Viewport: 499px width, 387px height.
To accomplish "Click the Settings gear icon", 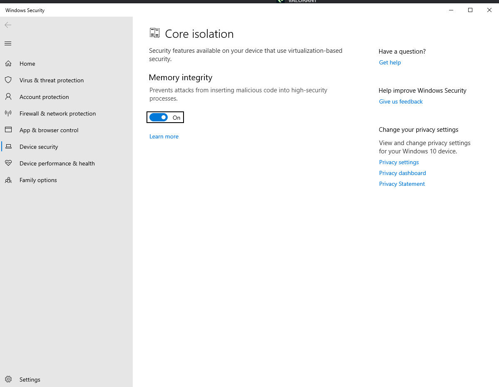I will pos(8,380).
